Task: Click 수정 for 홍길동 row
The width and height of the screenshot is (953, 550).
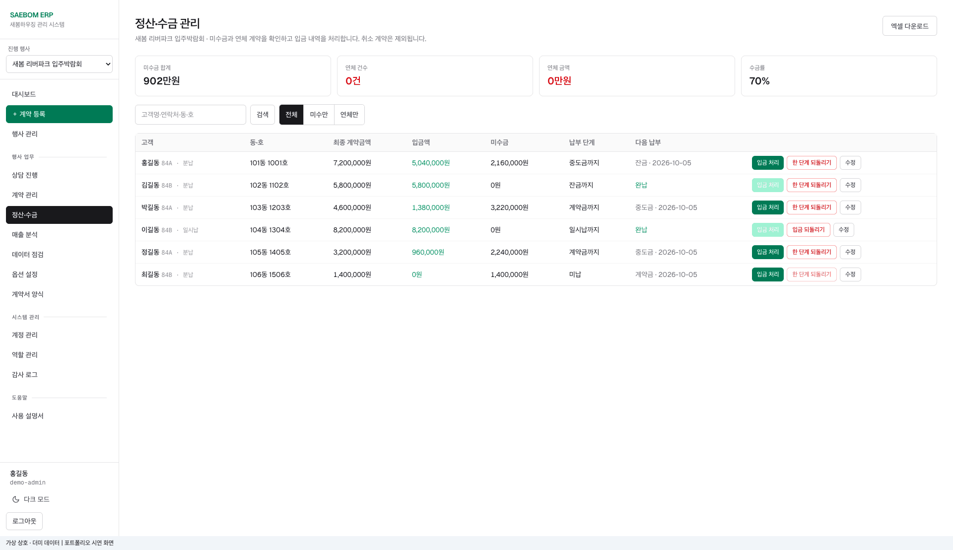Action: point(850,163)
